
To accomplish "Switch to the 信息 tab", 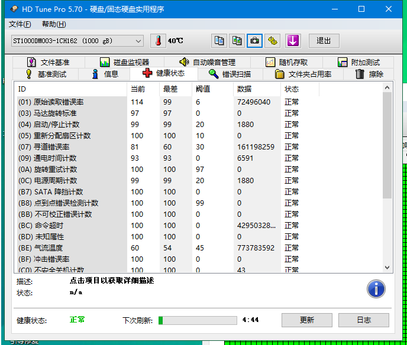I will pos(104,74).
